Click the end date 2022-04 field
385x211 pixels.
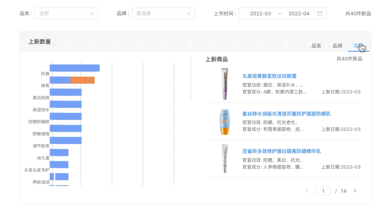pos(299,14)
